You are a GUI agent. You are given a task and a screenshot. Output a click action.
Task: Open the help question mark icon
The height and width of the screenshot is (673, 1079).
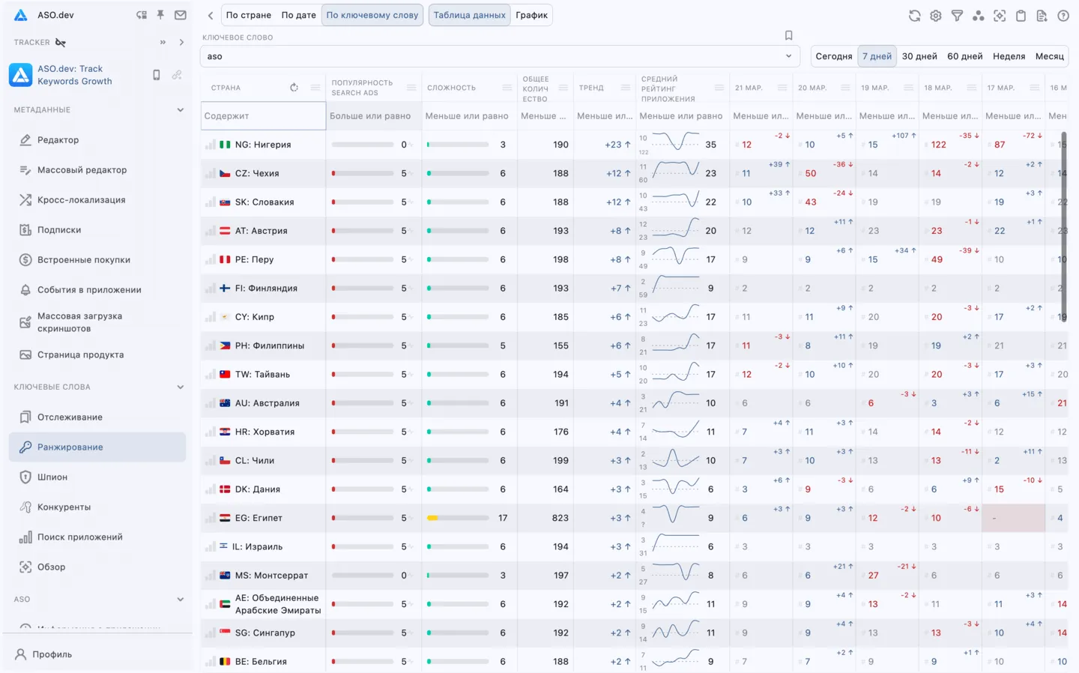pyautogui.click(x=1063, y=16)
